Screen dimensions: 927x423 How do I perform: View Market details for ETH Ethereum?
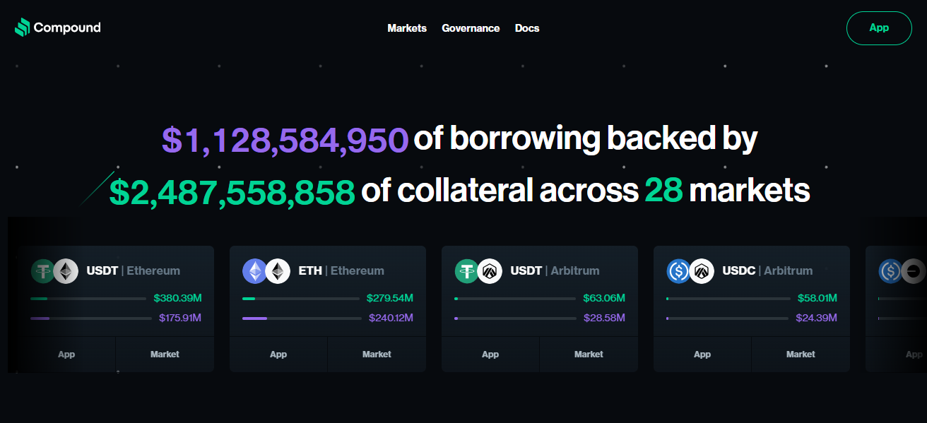click(x=377, y=355)
